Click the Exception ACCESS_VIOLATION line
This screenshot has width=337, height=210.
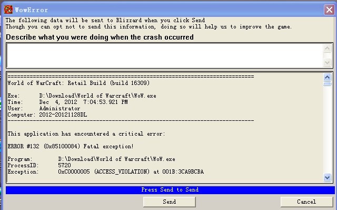[x=105, y=172]
